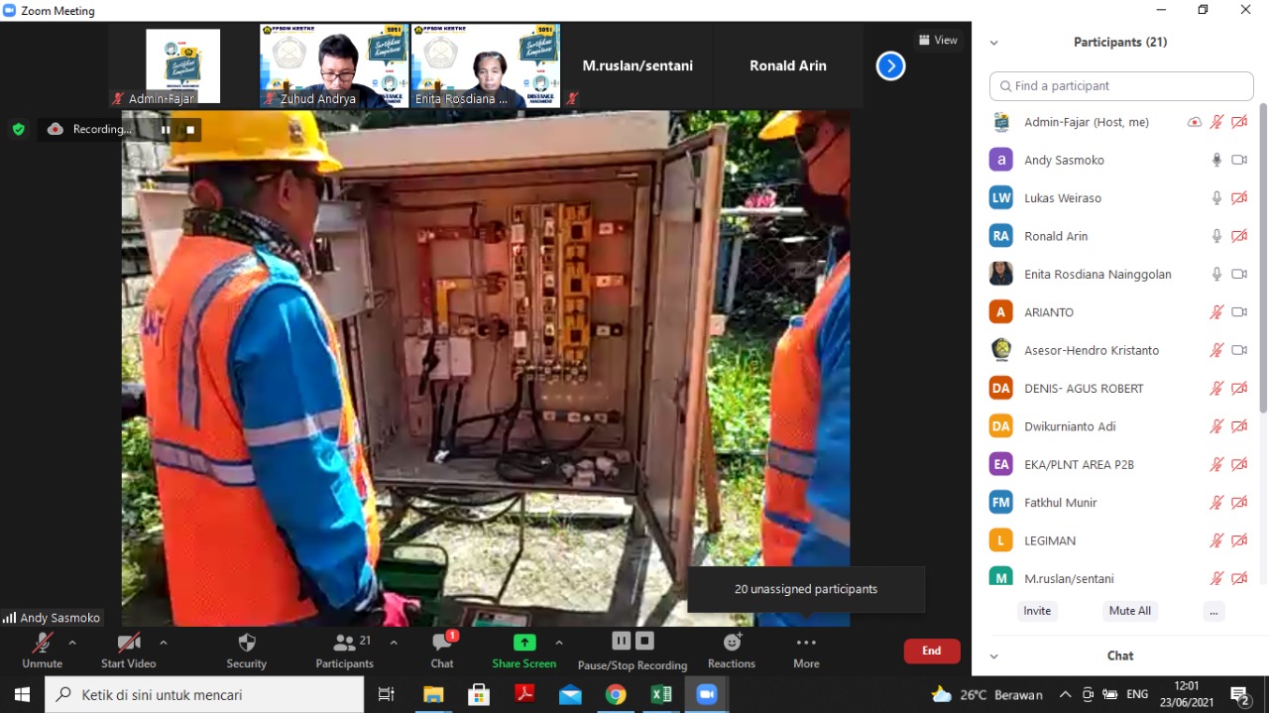Viewport: 1269px width, 713px height.
Task: Stop recording using the square stop icon
Action: [x=644, y=640]
